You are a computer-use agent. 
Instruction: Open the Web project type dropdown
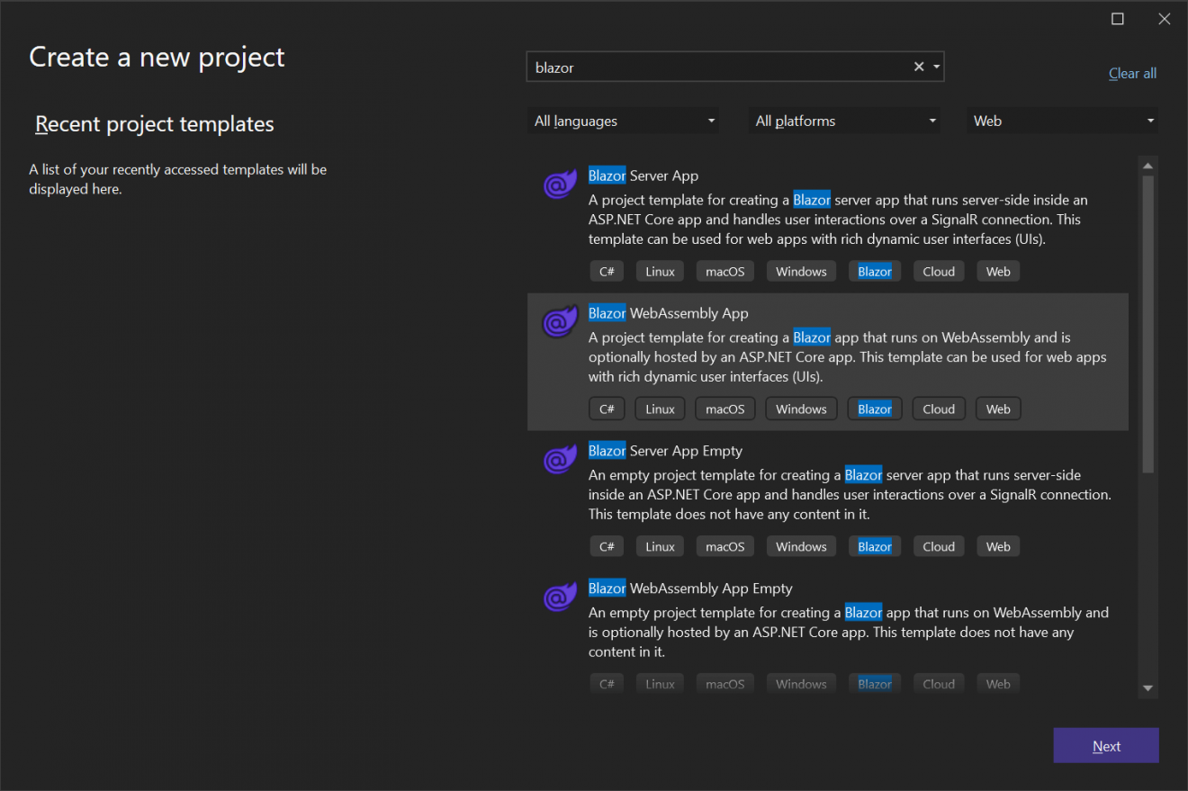(1062, 120)
